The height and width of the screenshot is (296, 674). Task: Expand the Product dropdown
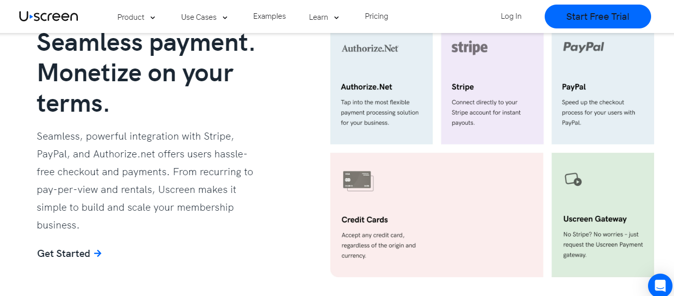(135, 16)
